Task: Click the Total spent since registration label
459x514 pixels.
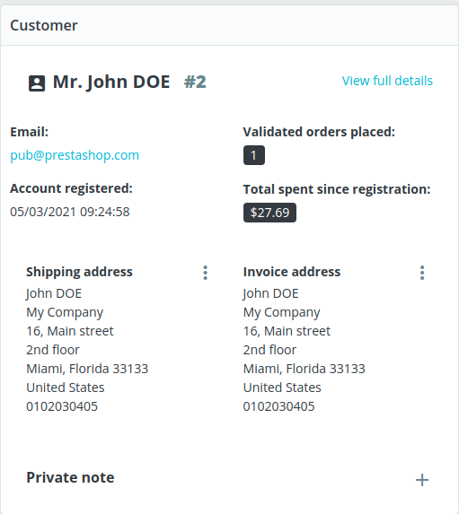Action: tap(337, 189)
